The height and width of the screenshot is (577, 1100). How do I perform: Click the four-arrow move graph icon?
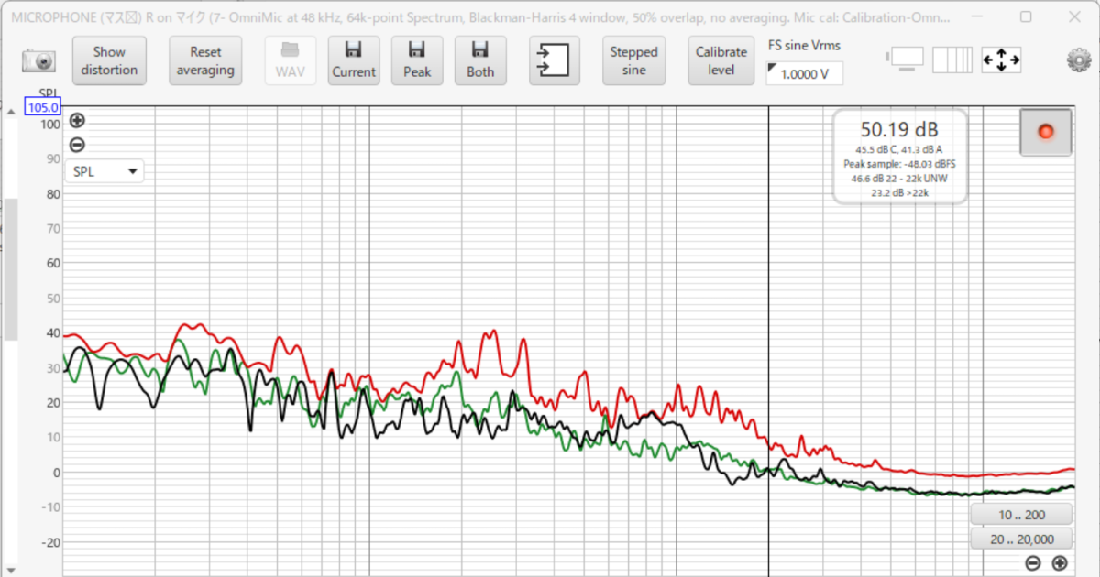[x=1001, y=60]
